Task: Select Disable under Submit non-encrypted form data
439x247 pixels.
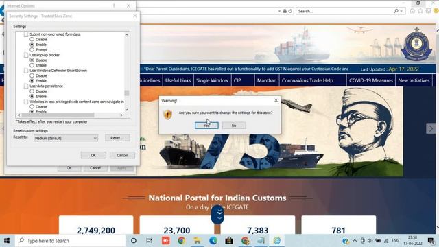Action: point(32,40)
